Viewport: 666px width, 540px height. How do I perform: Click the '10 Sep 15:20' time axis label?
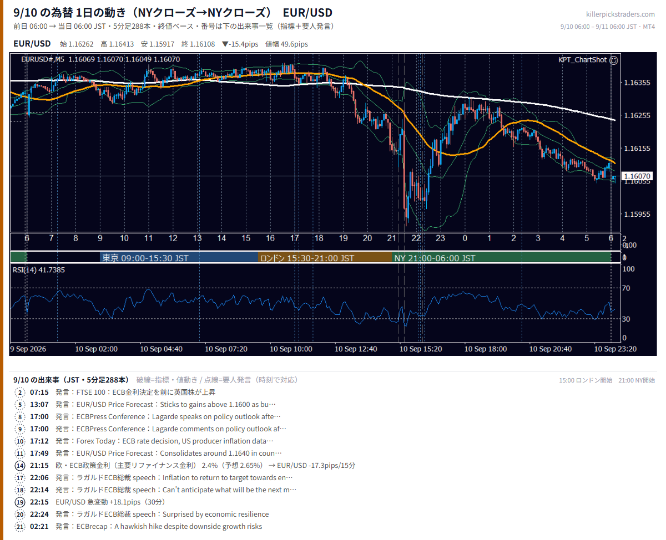[x=421, y=349]
